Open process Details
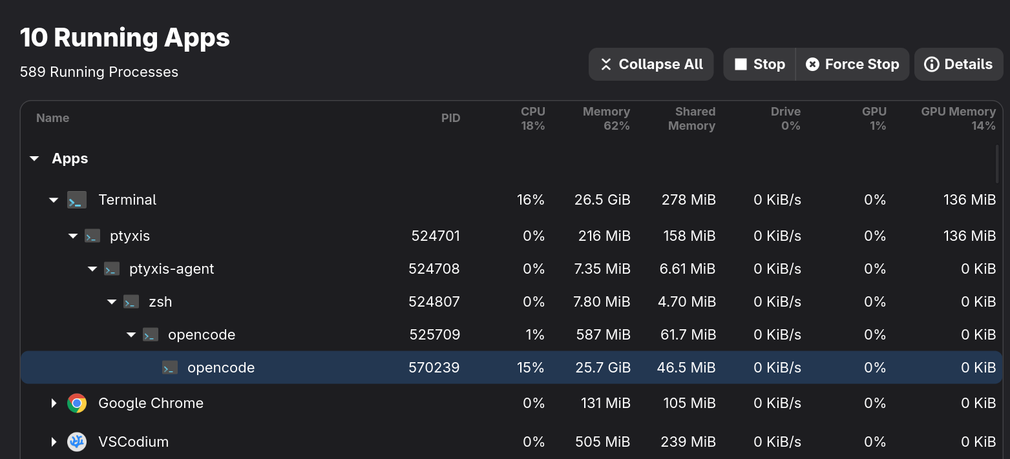The width and height of the screenshot is (1010, 459). (958, 65)
